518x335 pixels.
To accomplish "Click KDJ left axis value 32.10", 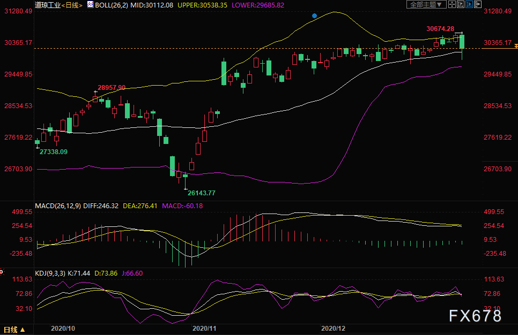I will (x=24, y=309).
